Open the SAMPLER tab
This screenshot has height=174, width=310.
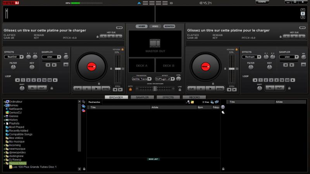point(142,97)
